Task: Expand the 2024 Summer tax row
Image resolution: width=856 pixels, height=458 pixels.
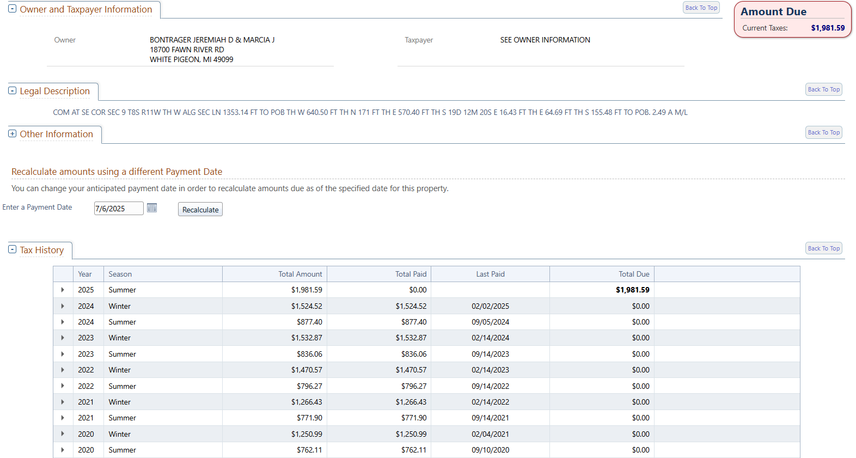Action: point(63,322)
